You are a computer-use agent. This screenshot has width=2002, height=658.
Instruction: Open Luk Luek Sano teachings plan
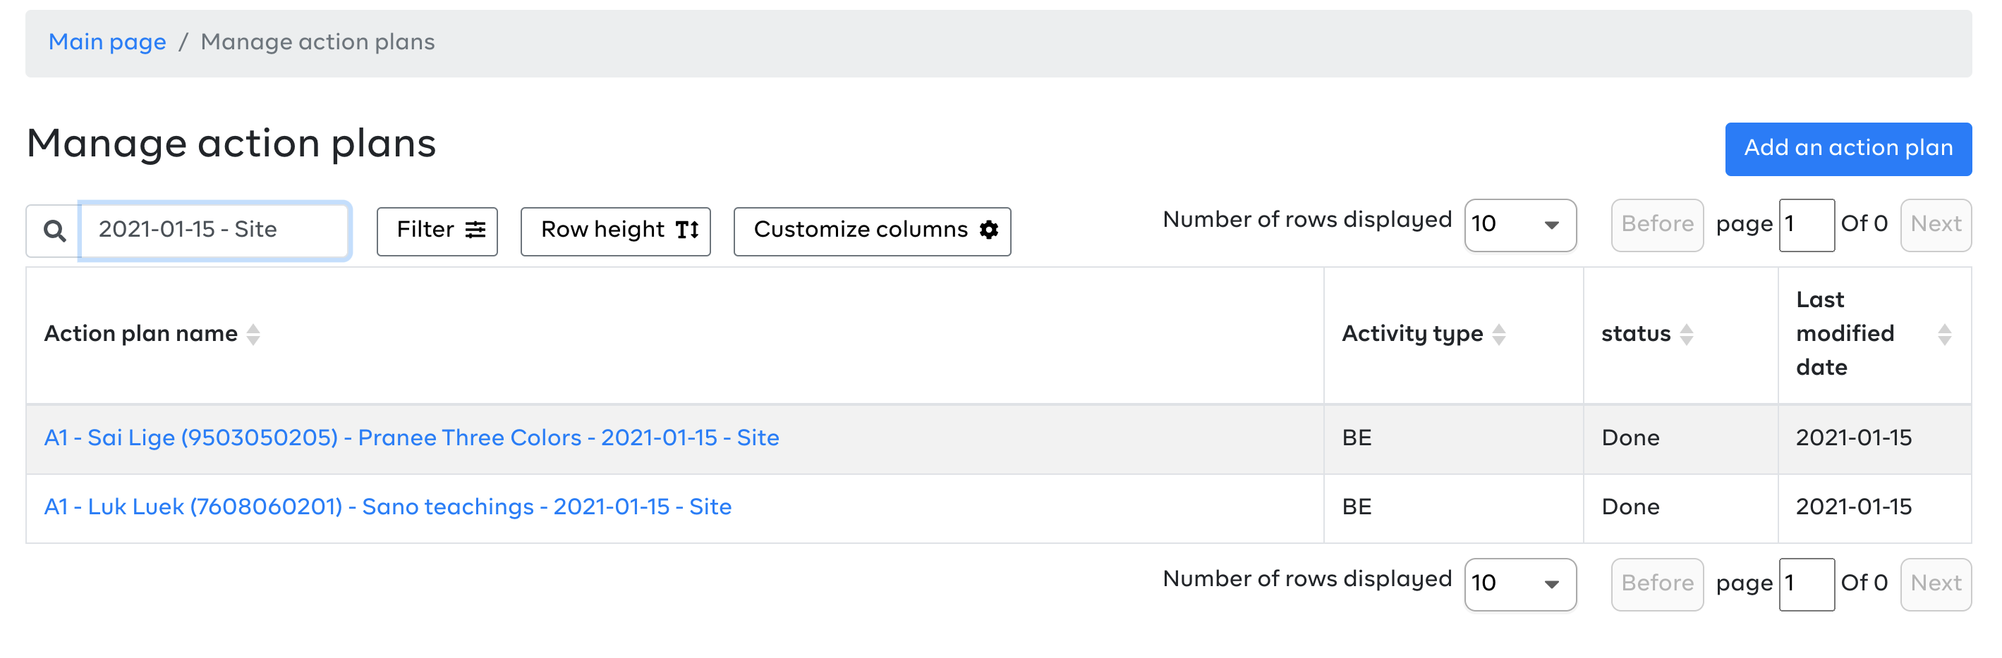(388, 507)
